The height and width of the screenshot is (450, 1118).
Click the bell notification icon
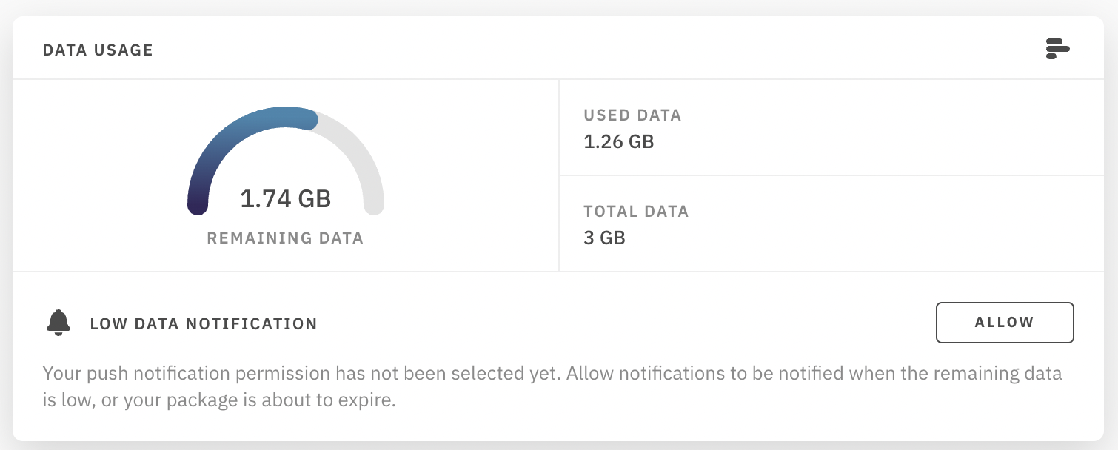(x=58, y=323)
